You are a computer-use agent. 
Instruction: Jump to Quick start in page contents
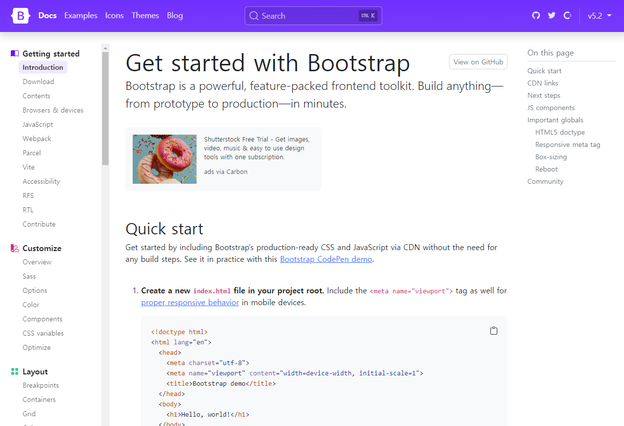[544, 71]
